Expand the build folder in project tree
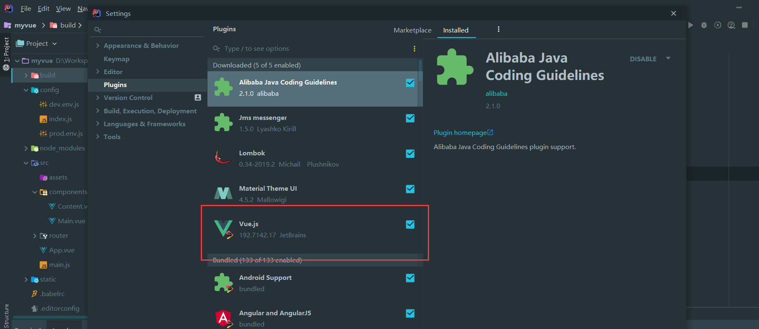This screenshot has height=329, width=759. (x=26, y=75)
